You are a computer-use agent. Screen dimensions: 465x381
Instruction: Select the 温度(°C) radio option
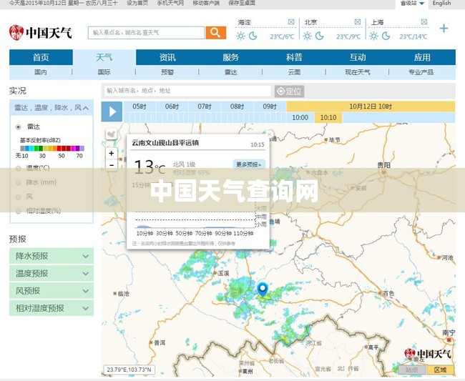pyautogui.click(x=18, y=168)
